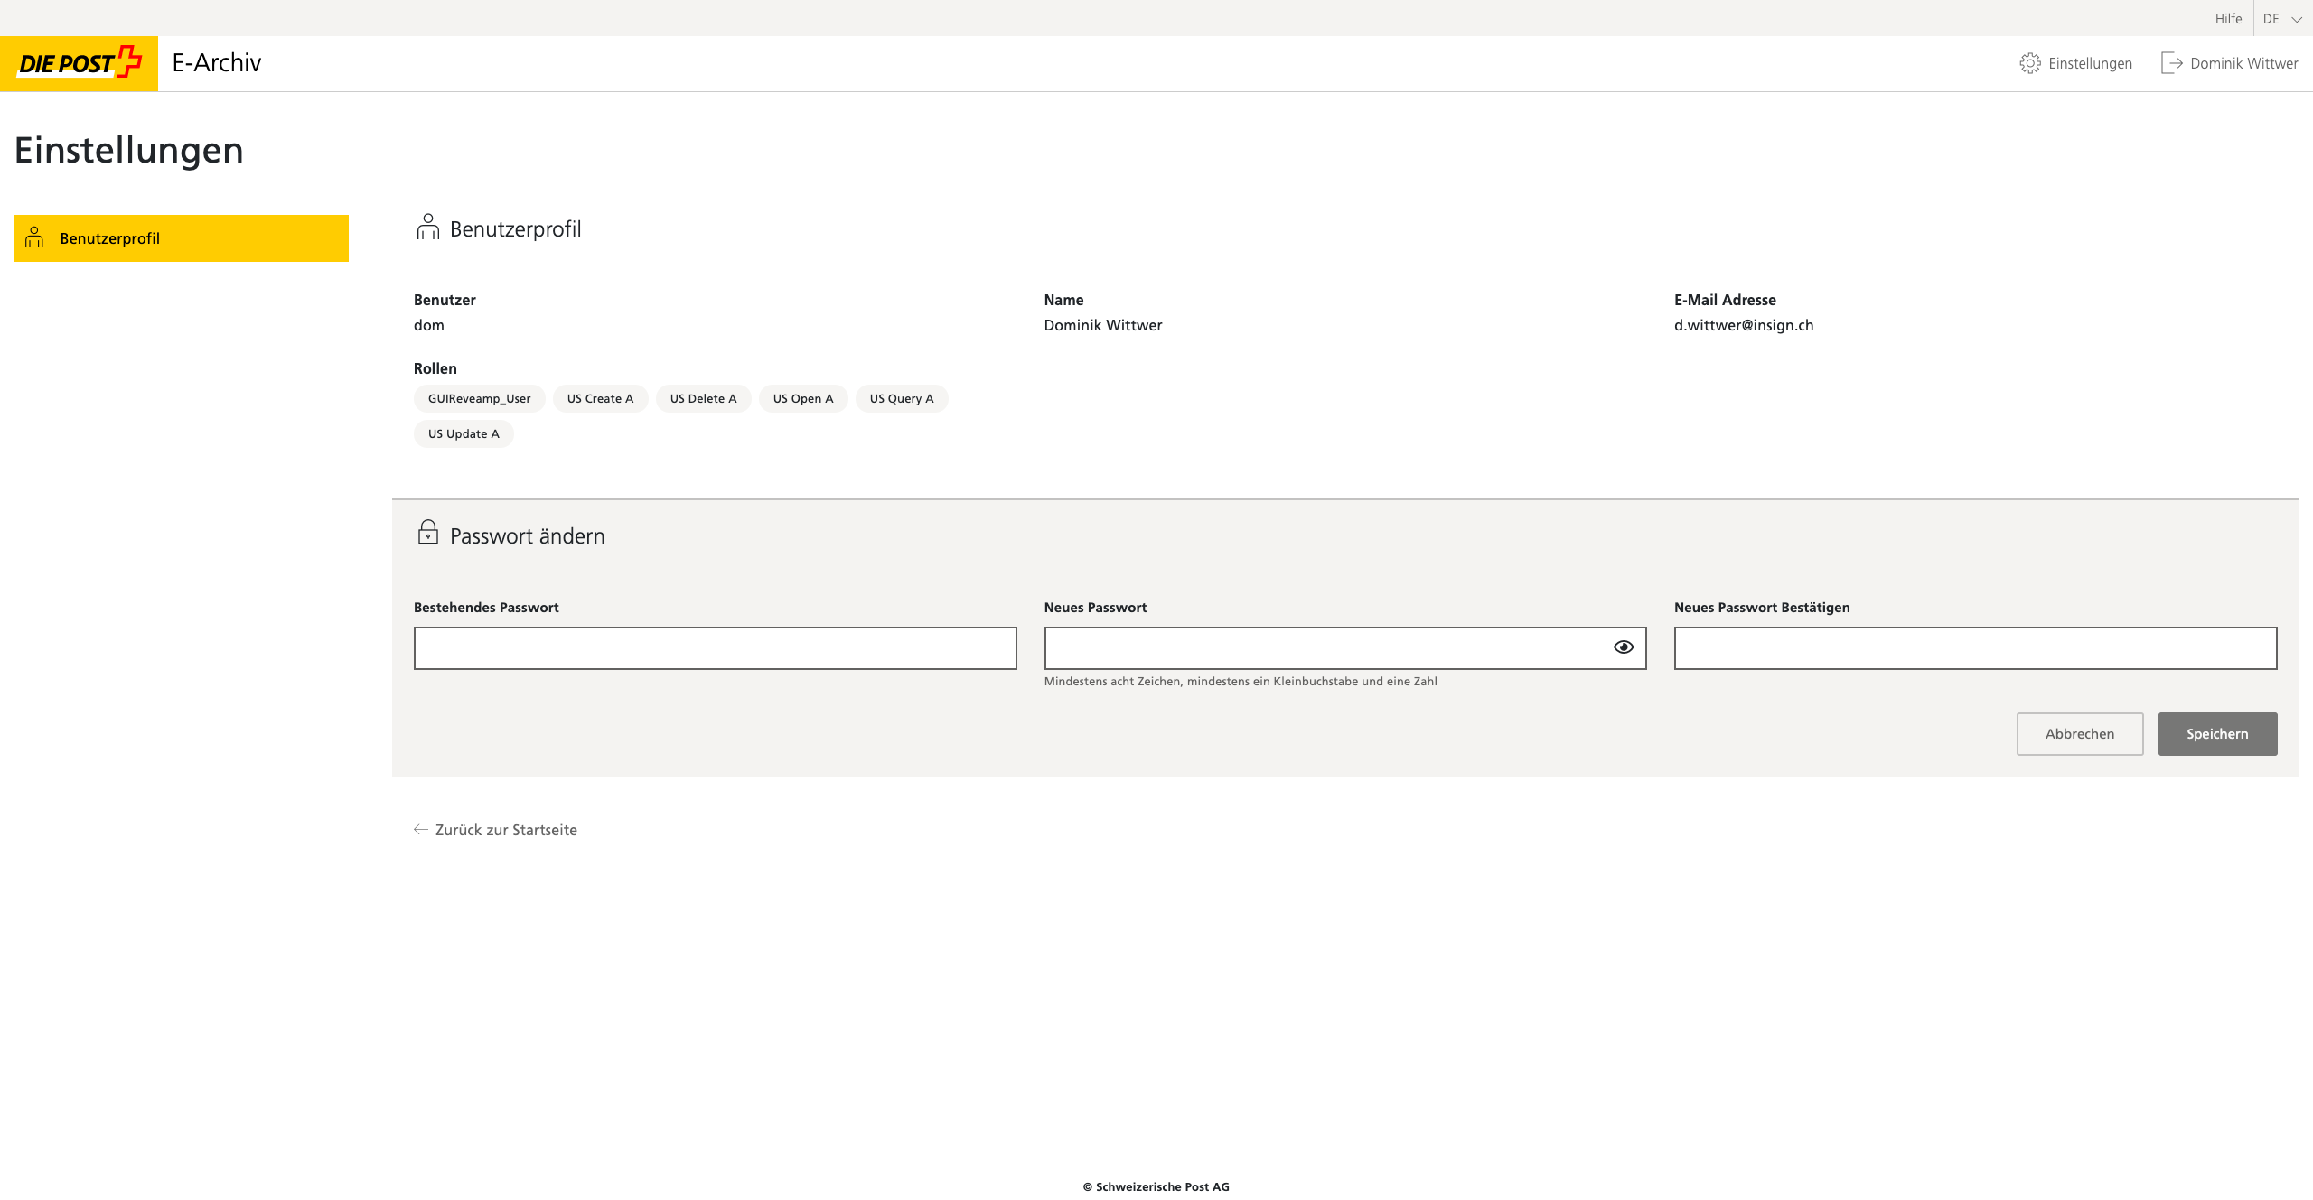Screen dimensions: 2313x1200
Task: Click the US Delete A role chip
Action: [x=703, y=398]
